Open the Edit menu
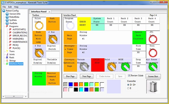The height and width of the screenshot is (104, 169). click(x=10, y=7)
